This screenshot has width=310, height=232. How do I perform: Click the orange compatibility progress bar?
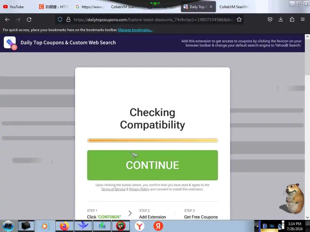(153, 140)
